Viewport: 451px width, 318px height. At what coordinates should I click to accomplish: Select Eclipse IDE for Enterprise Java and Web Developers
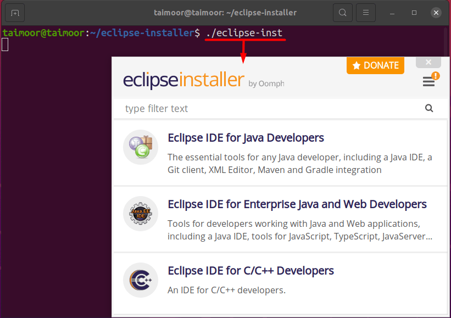tap(297, 204)
